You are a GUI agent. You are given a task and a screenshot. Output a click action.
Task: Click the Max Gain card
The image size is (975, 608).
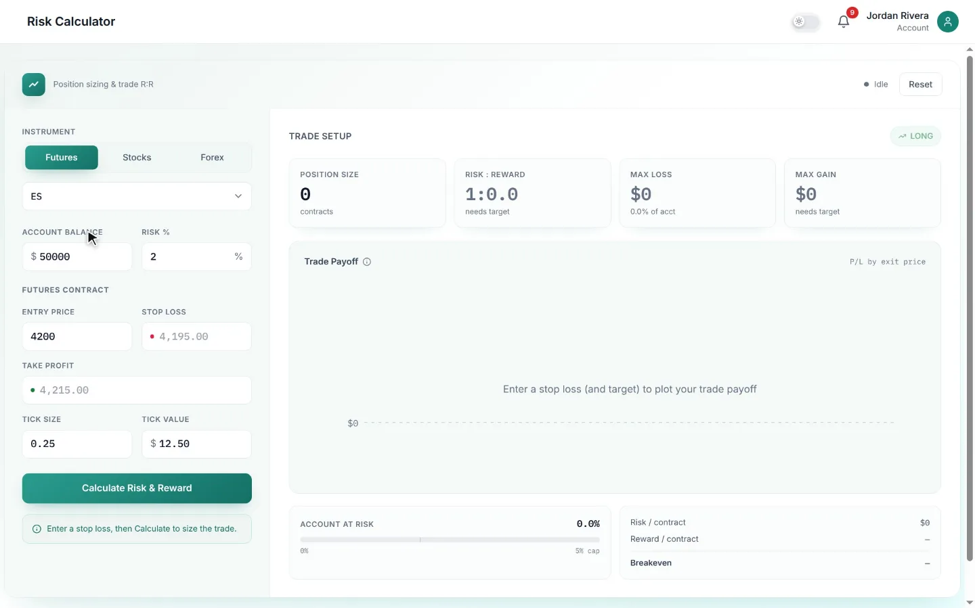click(x=863, y=193)
